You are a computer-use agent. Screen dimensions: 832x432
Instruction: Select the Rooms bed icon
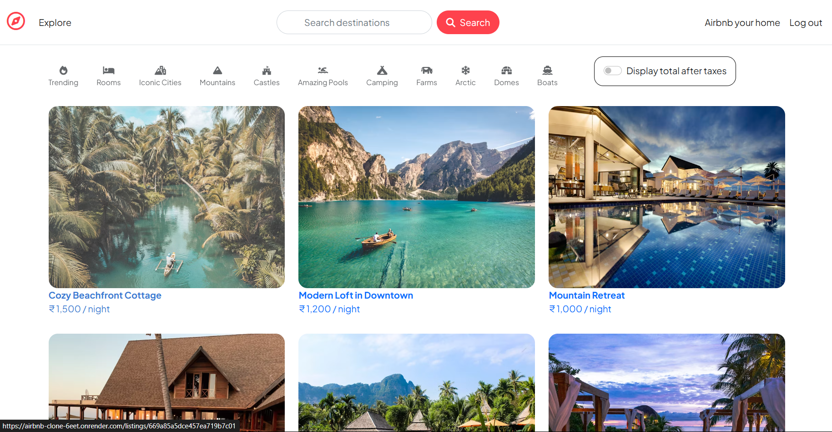click(109, 70)
